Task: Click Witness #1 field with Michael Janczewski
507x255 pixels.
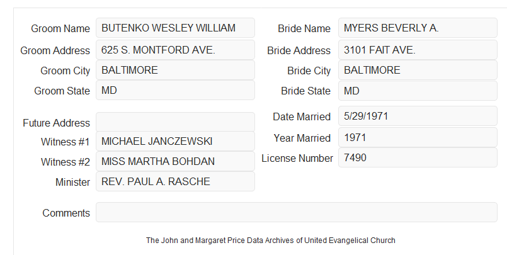Action: point(175,141)
